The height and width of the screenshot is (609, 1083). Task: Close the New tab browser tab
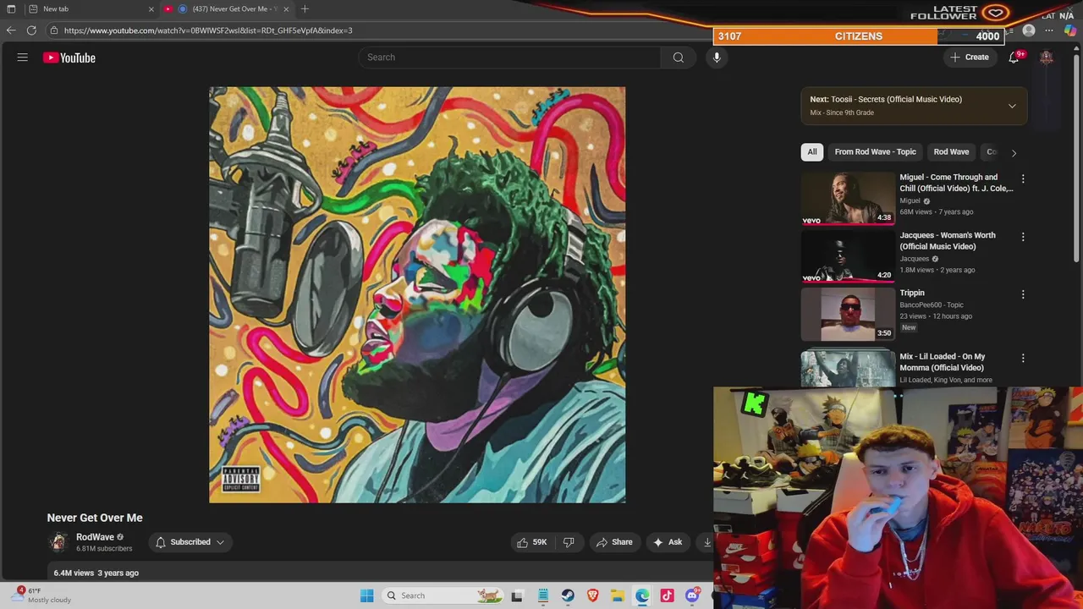pyautogui.click(x=151, y=8)
